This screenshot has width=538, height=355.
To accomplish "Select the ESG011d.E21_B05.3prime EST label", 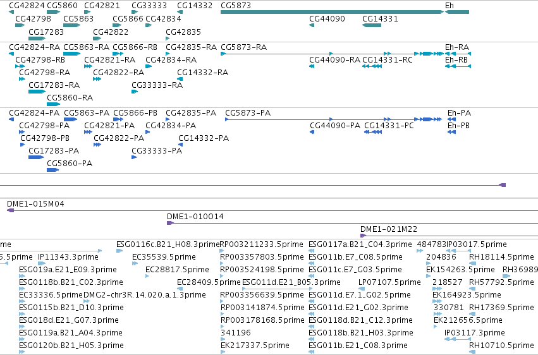I will click(291, 282).
